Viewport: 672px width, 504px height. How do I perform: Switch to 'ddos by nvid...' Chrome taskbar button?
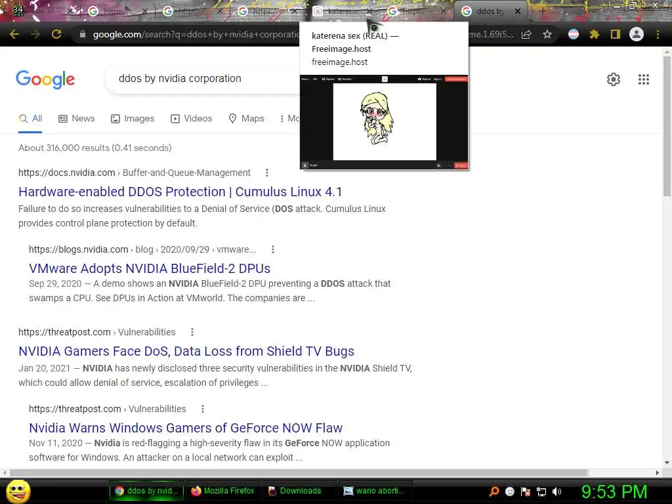click(x=146, y=491)
